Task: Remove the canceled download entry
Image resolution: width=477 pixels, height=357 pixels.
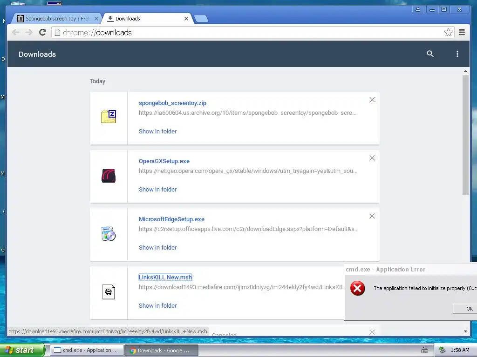Action: point(372,332)
